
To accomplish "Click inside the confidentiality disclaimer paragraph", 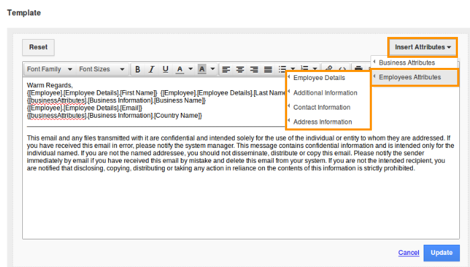I will pyautogui.click(x=241, y=153).
